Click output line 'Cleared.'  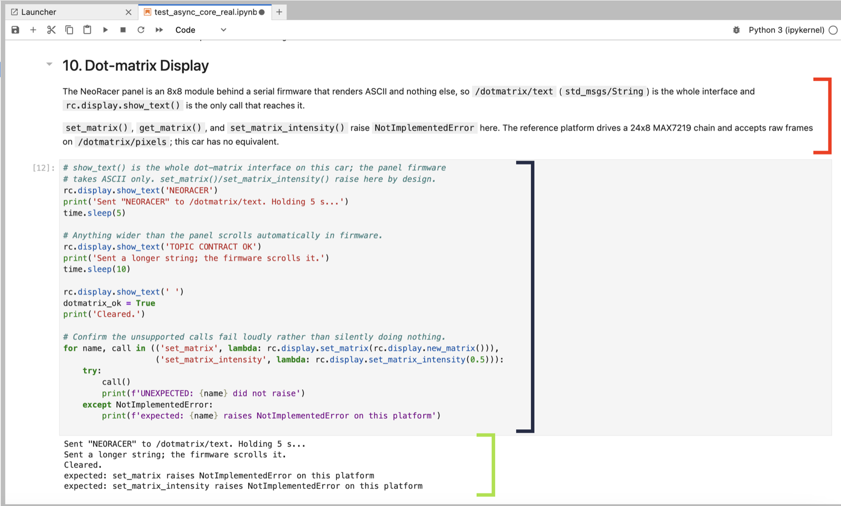(83, 465)
